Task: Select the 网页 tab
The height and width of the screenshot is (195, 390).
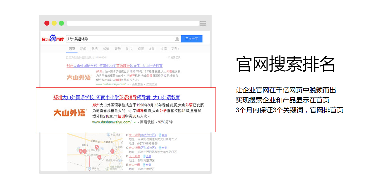Action: (72, 49)
